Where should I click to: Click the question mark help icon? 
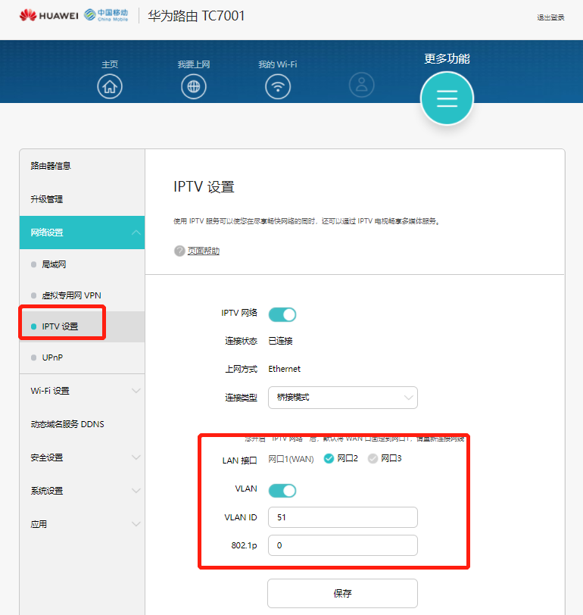[179, 251]
